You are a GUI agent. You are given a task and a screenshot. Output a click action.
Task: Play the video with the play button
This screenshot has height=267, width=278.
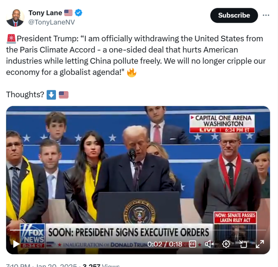pos(16,244)
